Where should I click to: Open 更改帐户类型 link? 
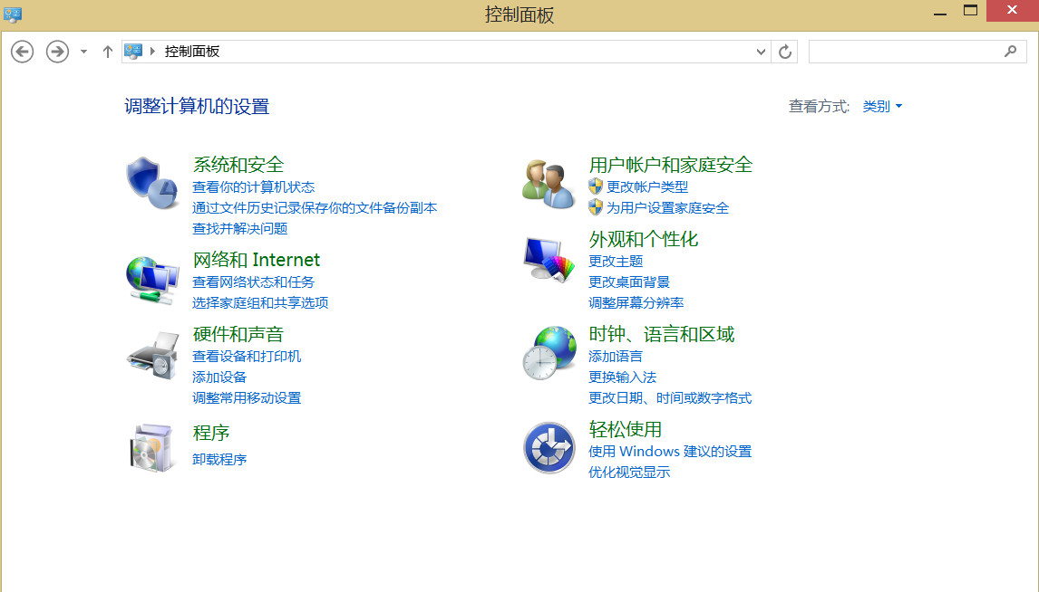[650, 187]
